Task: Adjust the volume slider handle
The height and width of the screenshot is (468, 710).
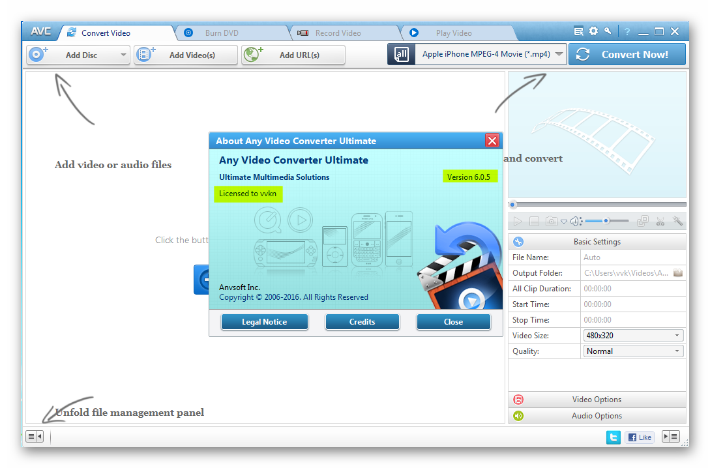Action: [x=606, y=221]
